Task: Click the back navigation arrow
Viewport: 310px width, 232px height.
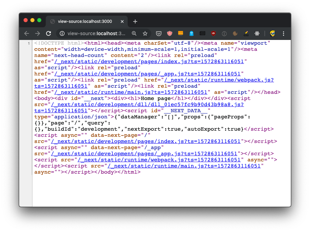Action: tap(27, 33)
